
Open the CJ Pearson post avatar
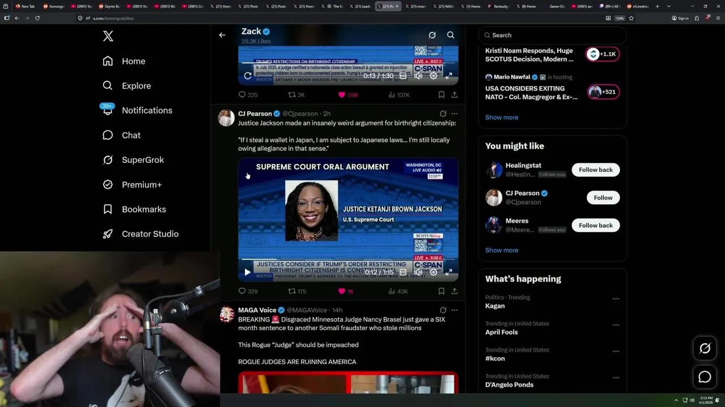click(227, 118)
